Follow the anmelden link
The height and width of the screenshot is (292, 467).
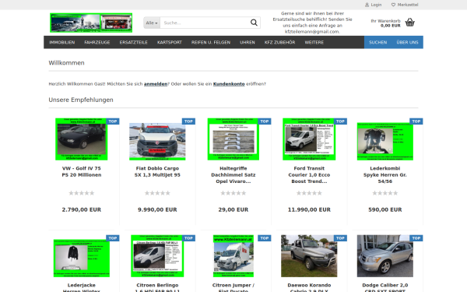[x=156, y=84]
